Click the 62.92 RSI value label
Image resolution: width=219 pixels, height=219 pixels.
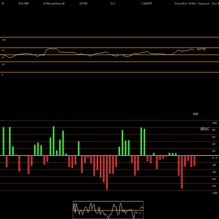pos(201,49)
